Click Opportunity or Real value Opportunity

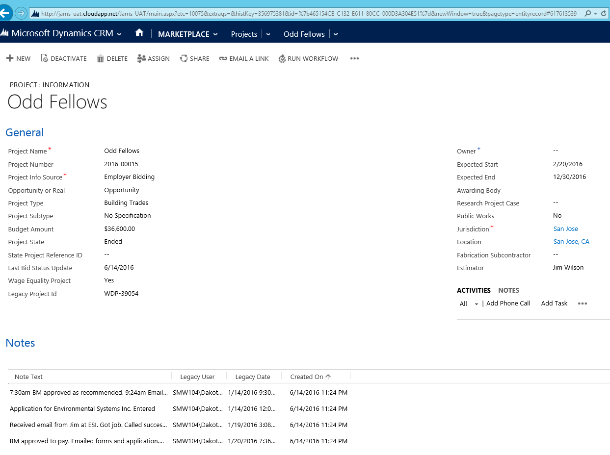122,190
